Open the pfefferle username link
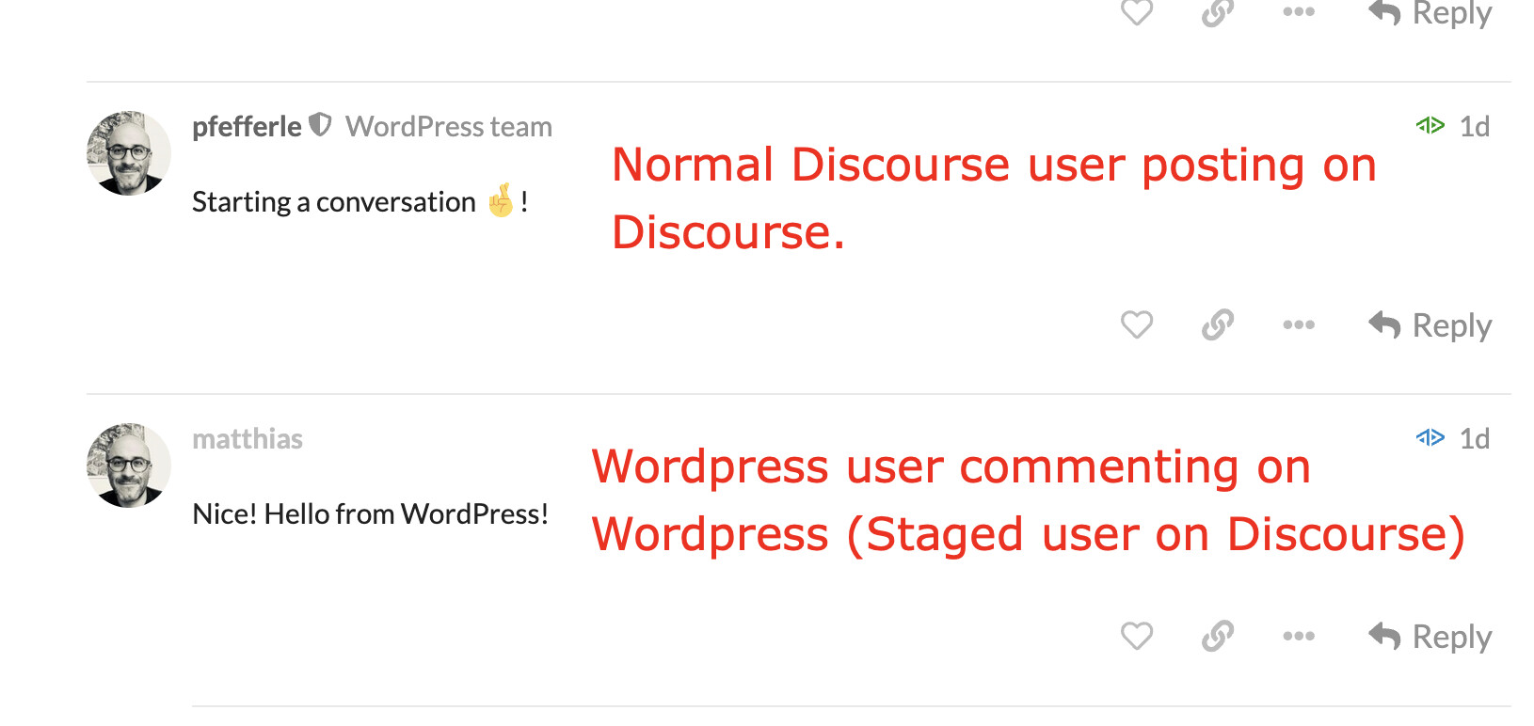This screenshot has height=726, width=1534. [247, 127]
